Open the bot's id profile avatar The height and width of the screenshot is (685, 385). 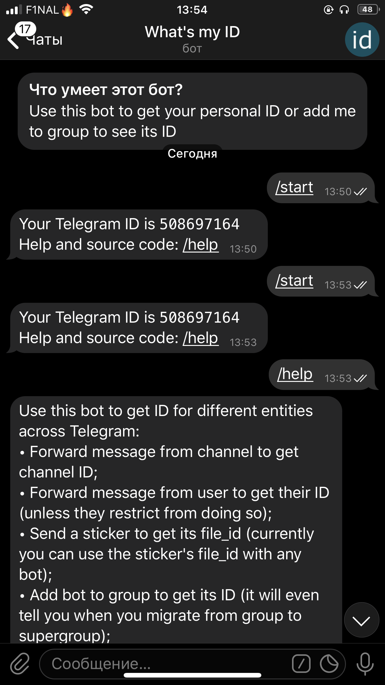[362, 39]
